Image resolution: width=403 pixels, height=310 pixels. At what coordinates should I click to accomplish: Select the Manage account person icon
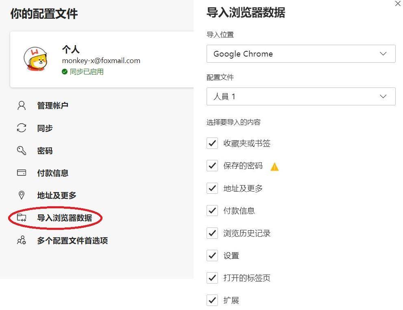point(21,105)
